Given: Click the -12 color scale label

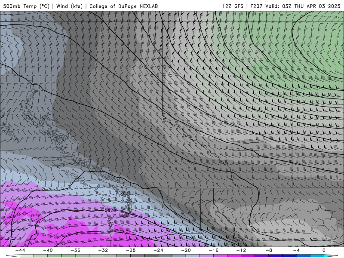Looking at the screenshot, I should [x=241, y=250].
